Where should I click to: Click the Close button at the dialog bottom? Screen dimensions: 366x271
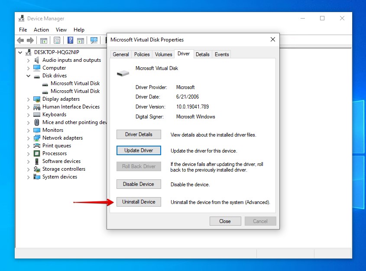click(x=225, y=221)
